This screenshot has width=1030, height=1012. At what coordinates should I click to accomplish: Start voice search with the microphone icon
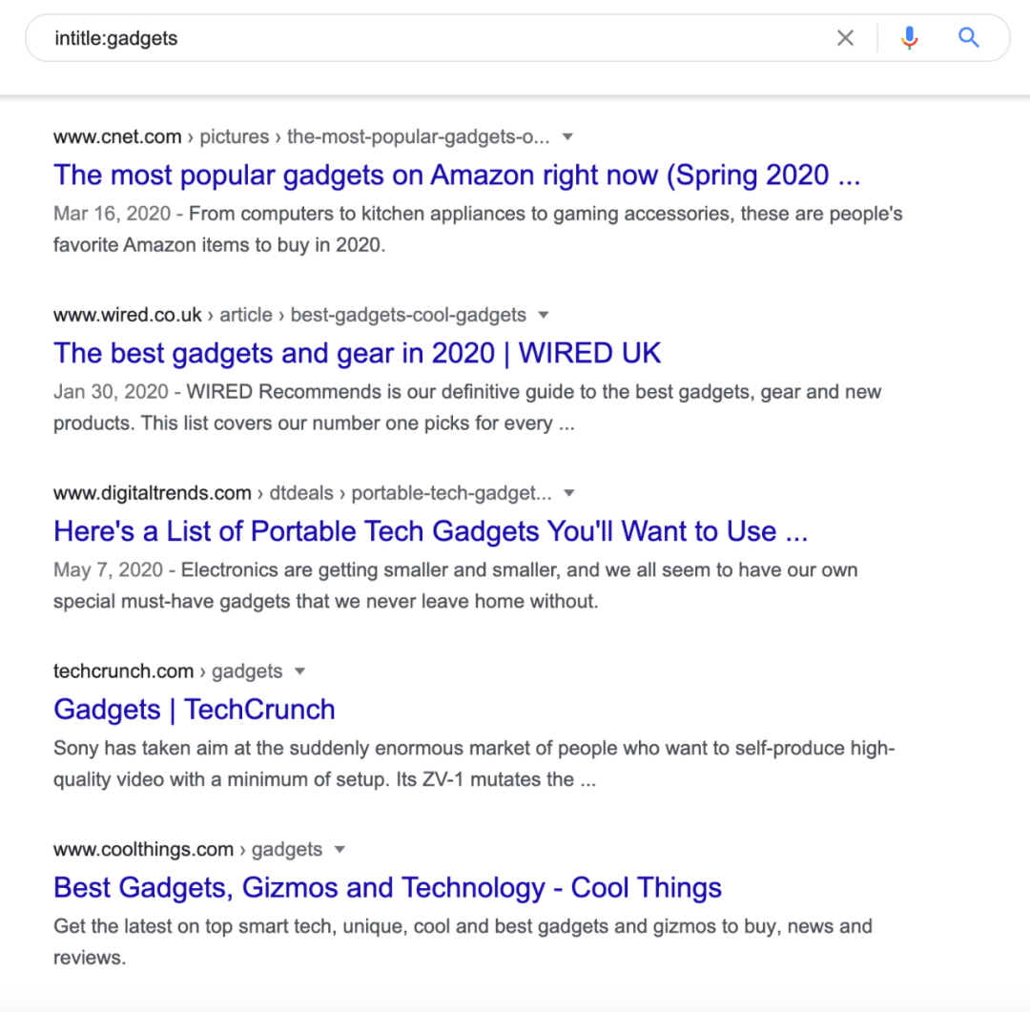(909, 38)
